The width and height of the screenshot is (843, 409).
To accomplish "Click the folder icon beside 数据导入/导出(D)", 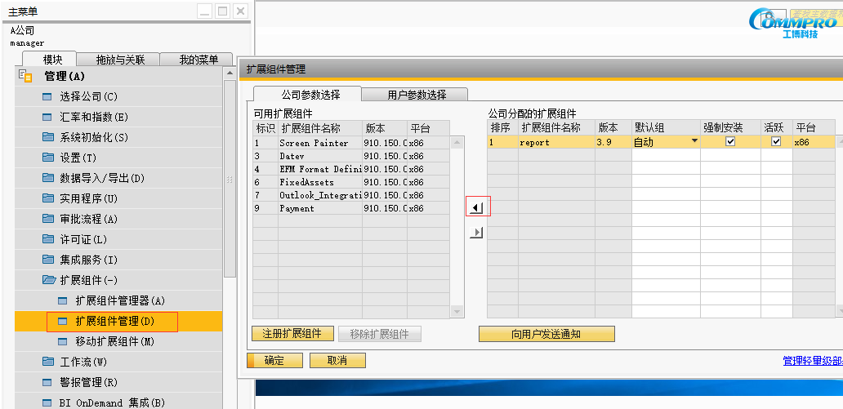I will click(x=48, y=178).
